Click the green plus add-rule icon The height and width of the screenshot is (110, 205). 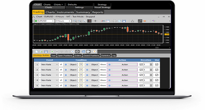(x=52, y=51)
